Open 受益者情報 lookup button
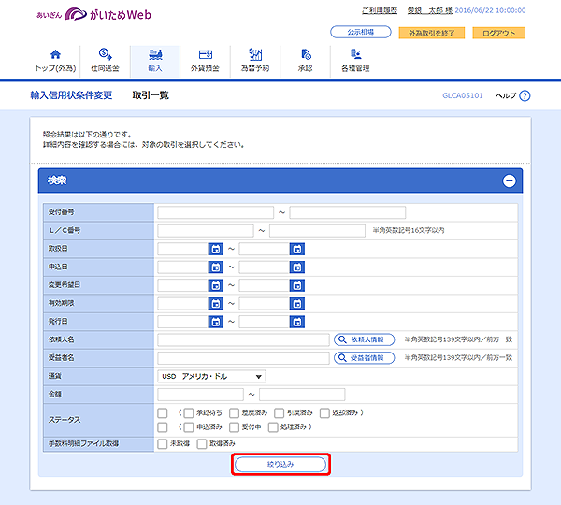This screenshot has width=561, height=505. [x=365, y=358]
